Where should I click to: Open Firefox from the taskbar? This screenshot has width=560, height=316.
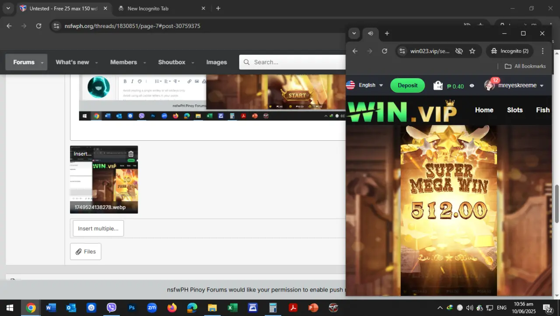tap(172, 308)
